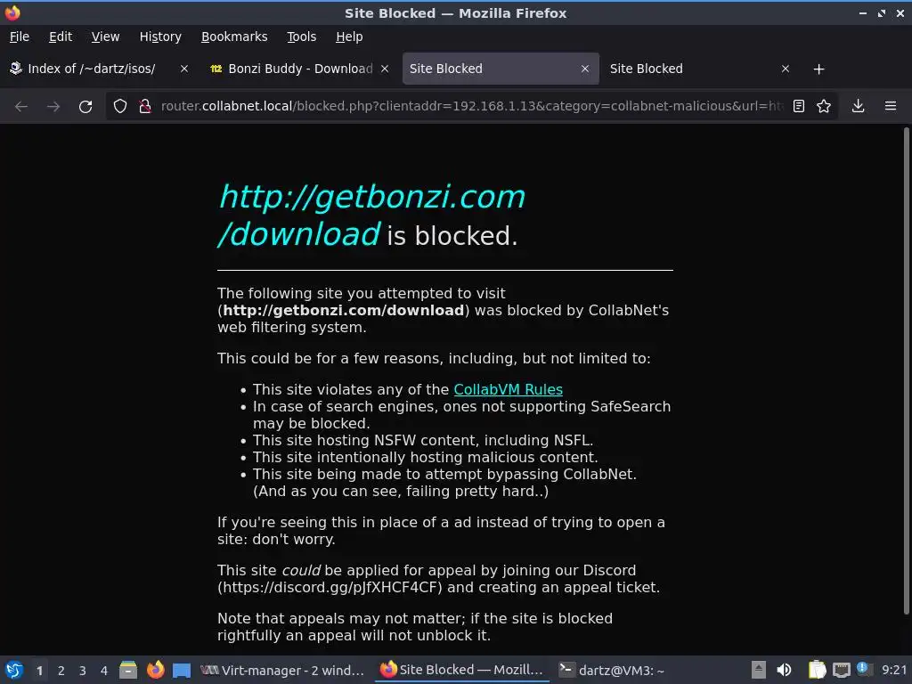
Task: Open the downloads panel
Action: click(858, 107)
